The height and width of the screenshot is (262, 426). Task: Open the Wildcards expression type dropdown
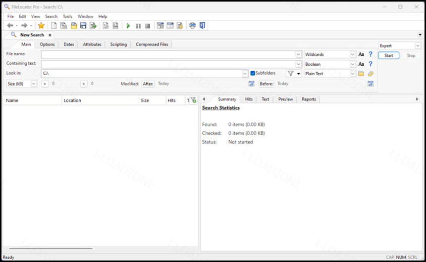coord(352,54)
